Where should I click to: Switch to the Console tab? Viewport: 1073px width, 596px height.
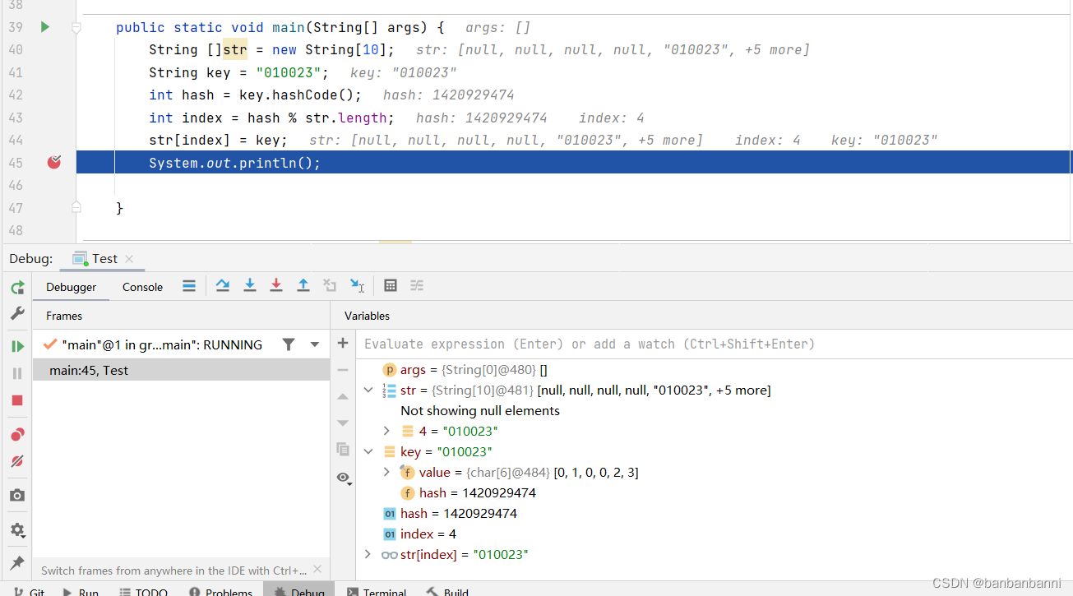point(143,287)
